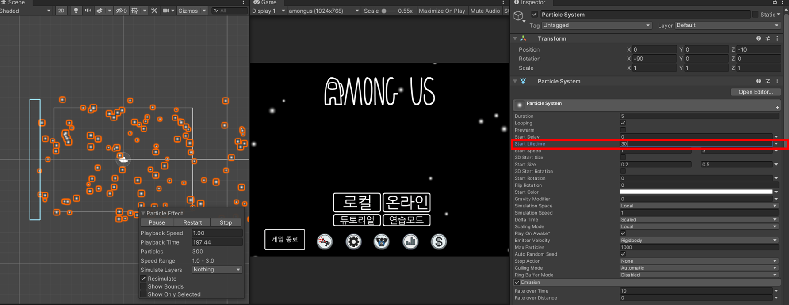Restart the particle effect
Image resolution: width=789 pixels, height=305 pixels.
(192, 222)
